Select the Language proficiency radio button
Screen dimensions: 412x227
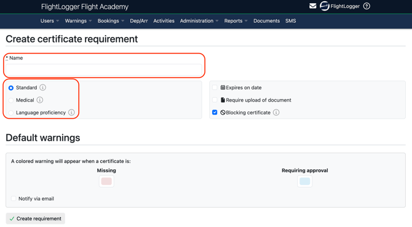click(x=11, y=113)
